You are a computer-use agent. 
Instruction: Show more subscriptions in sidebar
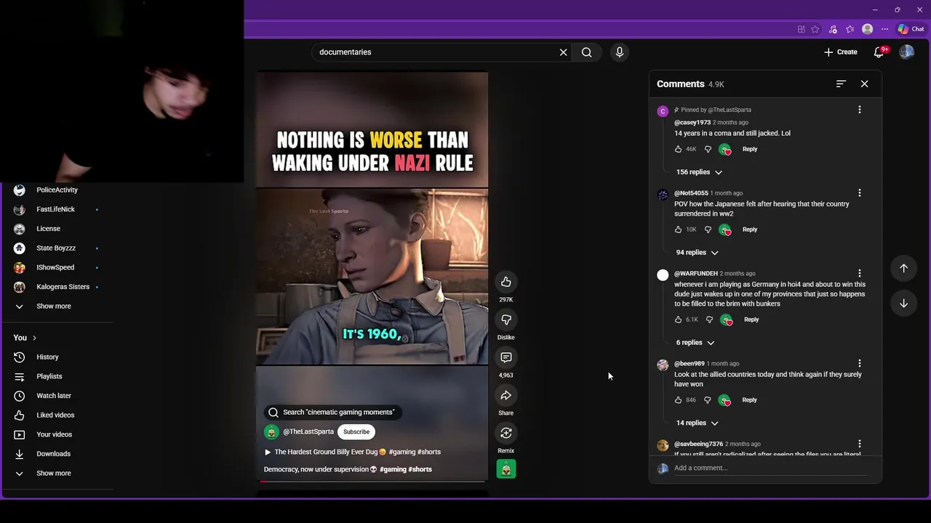(x=54, y=307)
